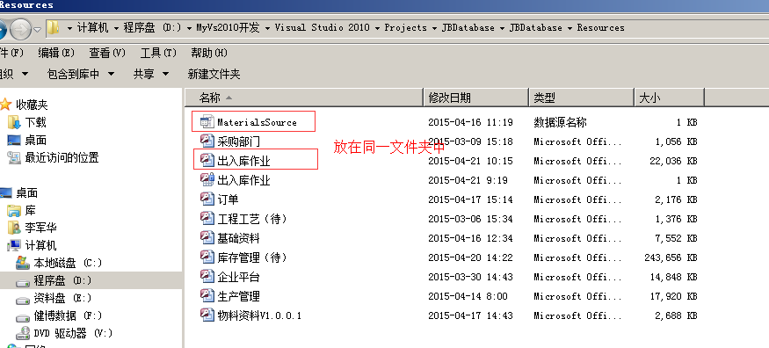Go to Projects folder in address bar
This screenshot has width=769, height=348.
pos(405,28)
